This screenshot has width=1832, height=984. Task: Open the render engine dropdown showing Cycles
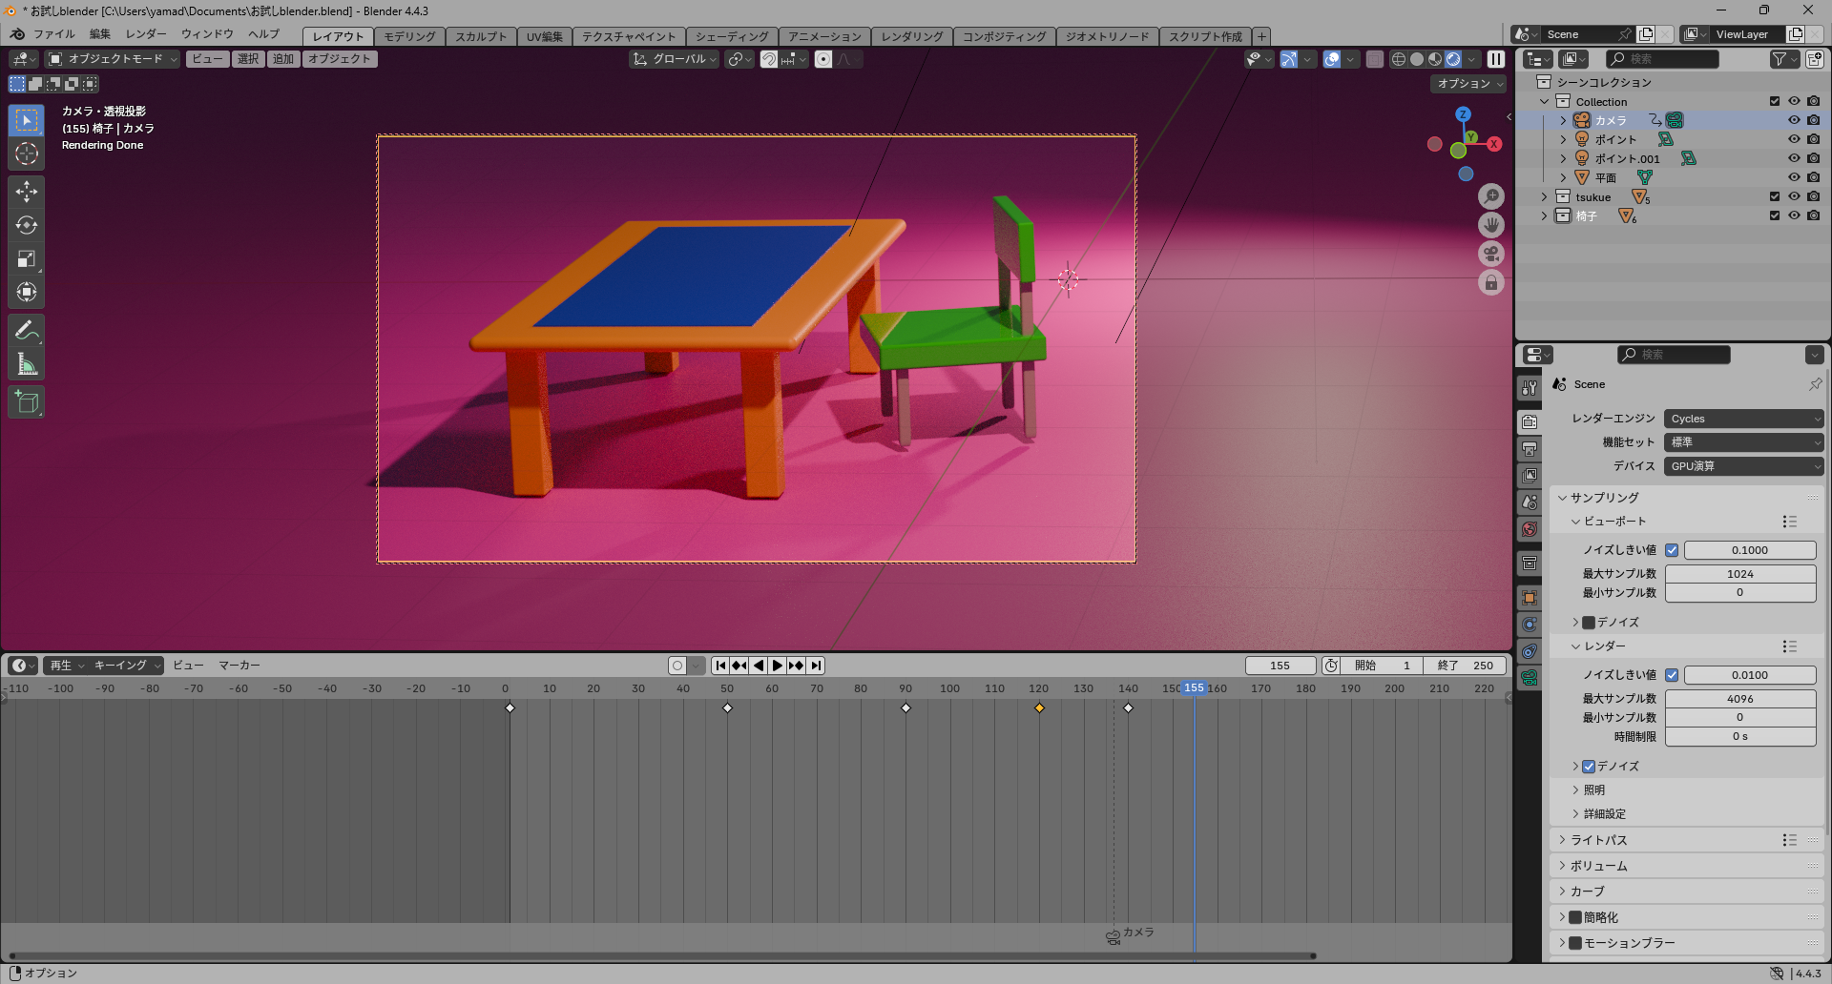pyautogui.click(x=1744, y=419)
